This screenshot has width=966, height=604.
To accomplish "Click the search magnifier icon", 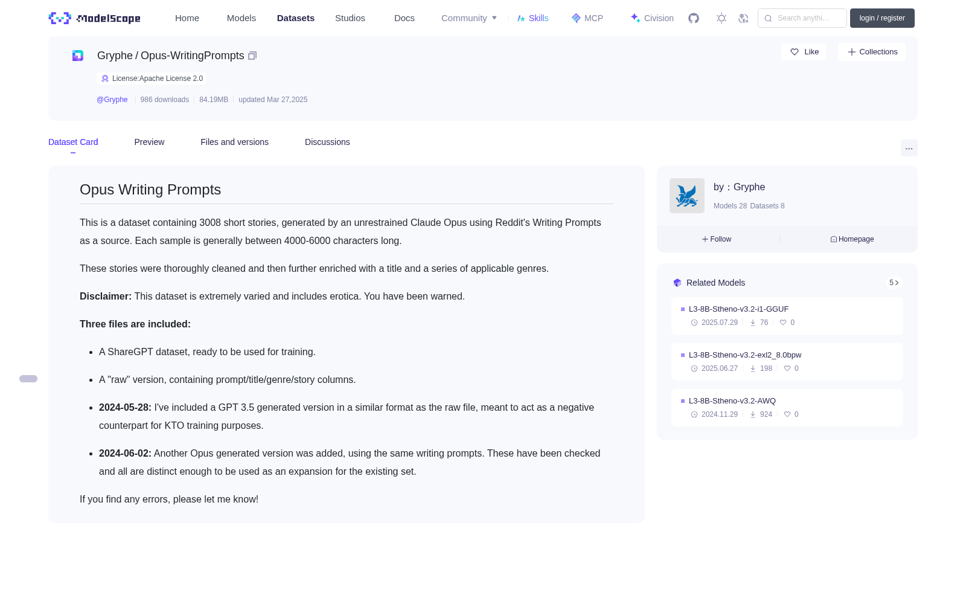I will pos(768,18).
